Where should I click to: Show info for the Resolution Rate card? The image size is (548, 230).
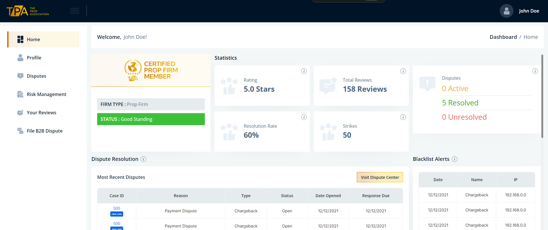[x=304, y=117]
